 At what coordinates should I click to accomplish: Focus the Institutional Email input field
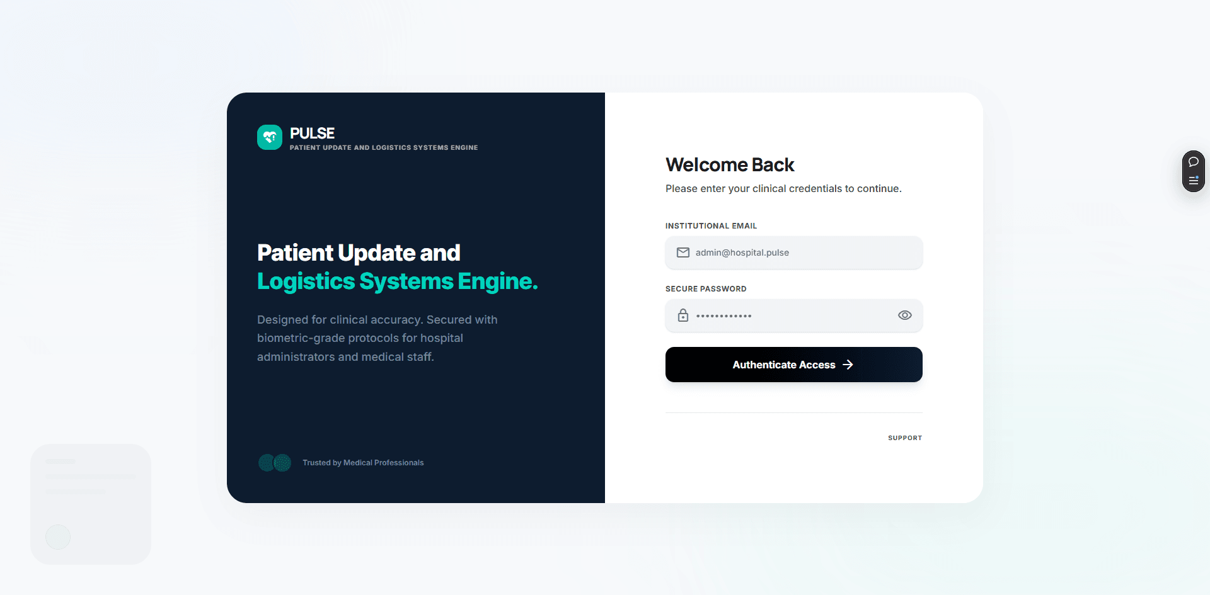(x=794, y=252)
